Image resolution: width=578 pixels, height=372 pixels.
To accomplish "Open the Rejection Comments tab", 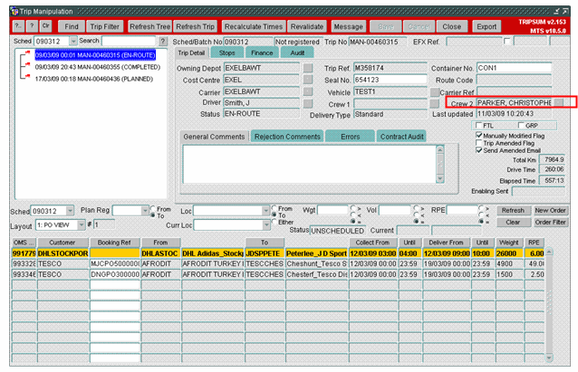I will point(287,137).
